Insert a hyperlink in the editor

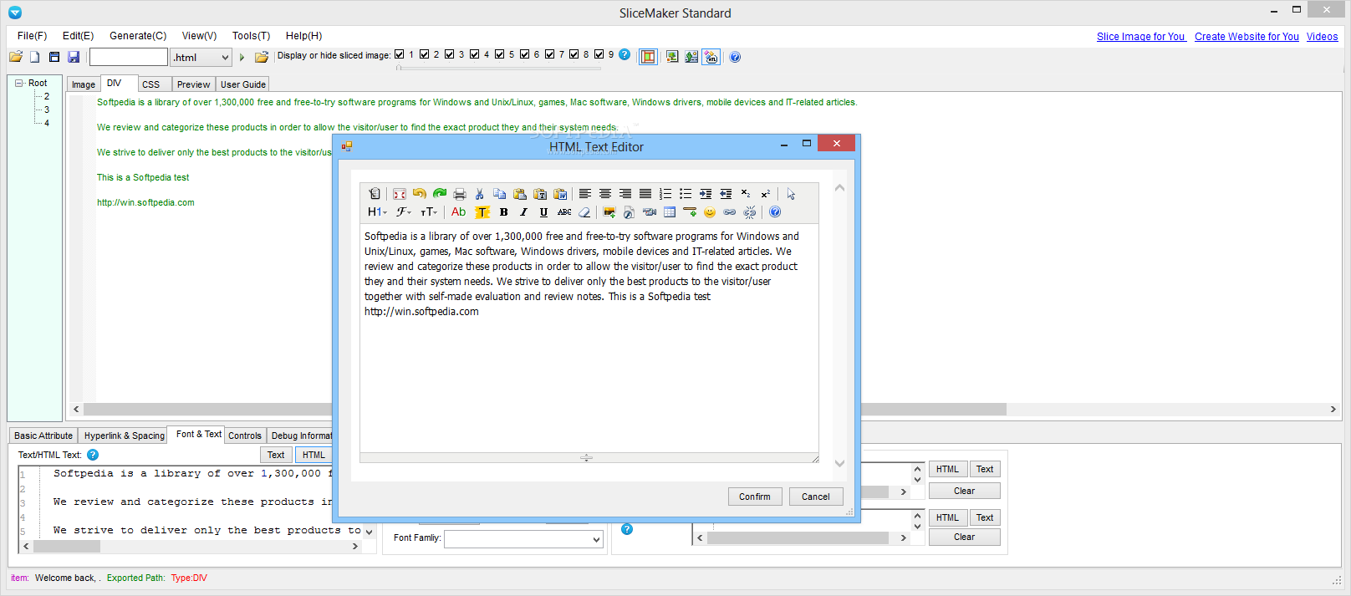pos(730,212)
